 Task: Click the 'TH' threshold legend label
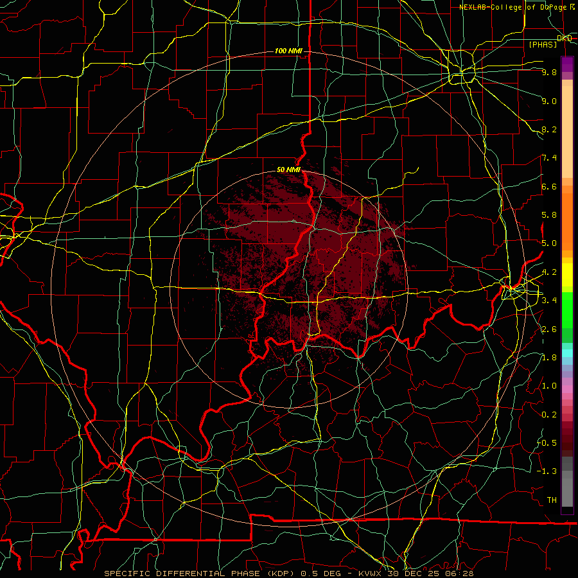[552, 500]
